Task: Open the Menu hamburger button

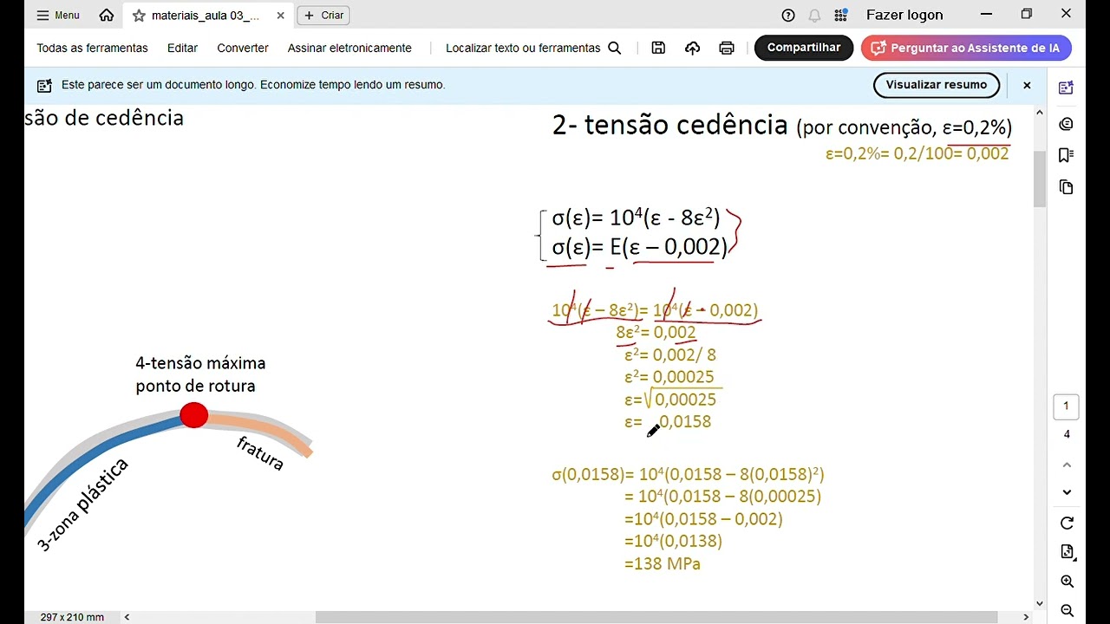Action: tap(58, 15)
